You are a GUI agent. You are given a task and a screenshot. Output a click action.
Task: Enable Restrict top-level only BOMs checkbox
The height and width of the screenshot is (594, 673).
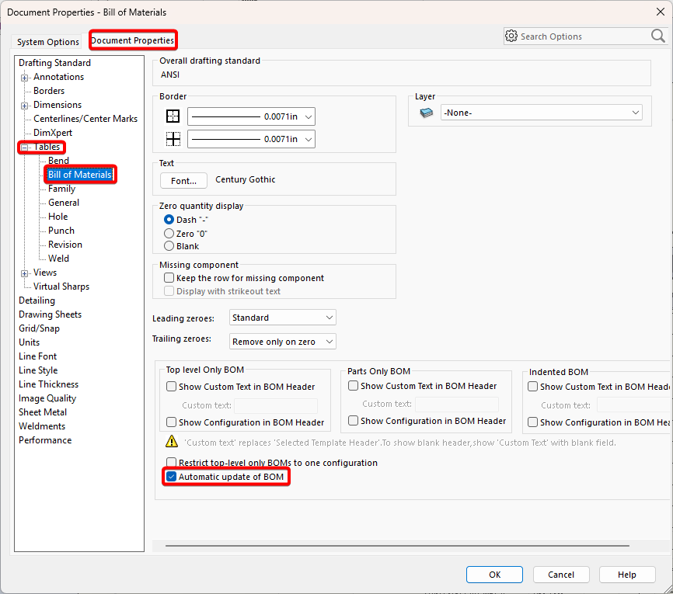pos(171,462)
